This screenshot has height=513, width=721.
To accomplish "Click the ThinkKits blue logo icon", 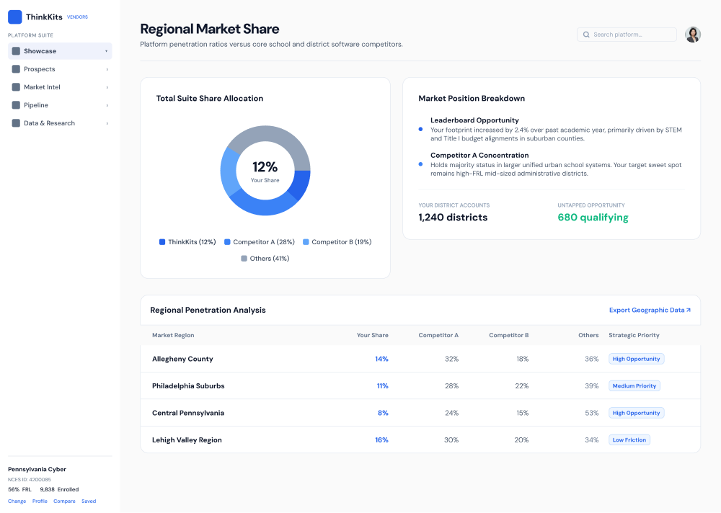I will (x=15, y=17).
